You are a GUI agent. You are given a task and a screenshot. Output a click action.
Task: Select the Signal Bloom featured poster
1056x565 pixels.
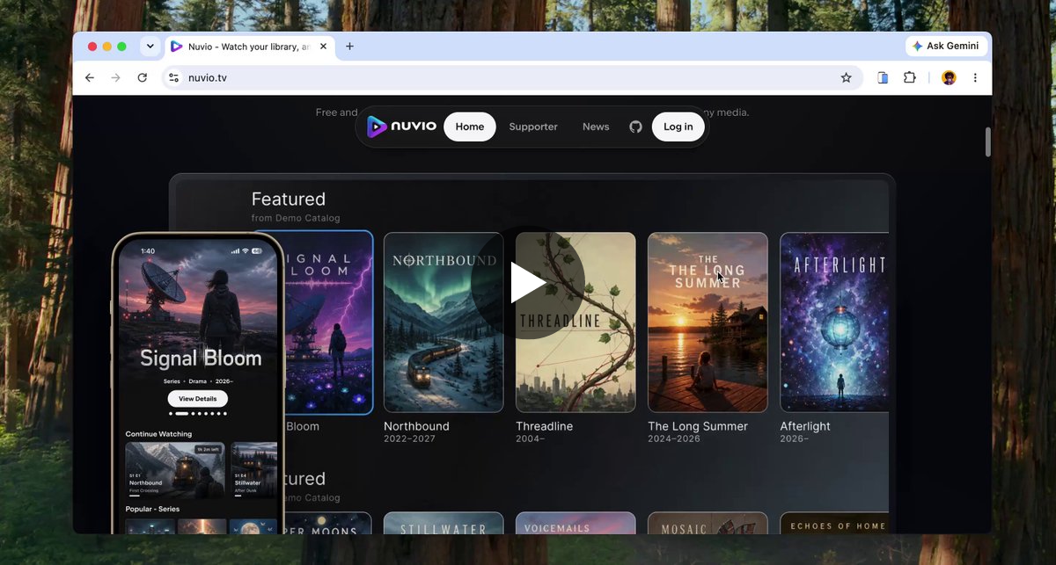328,322
